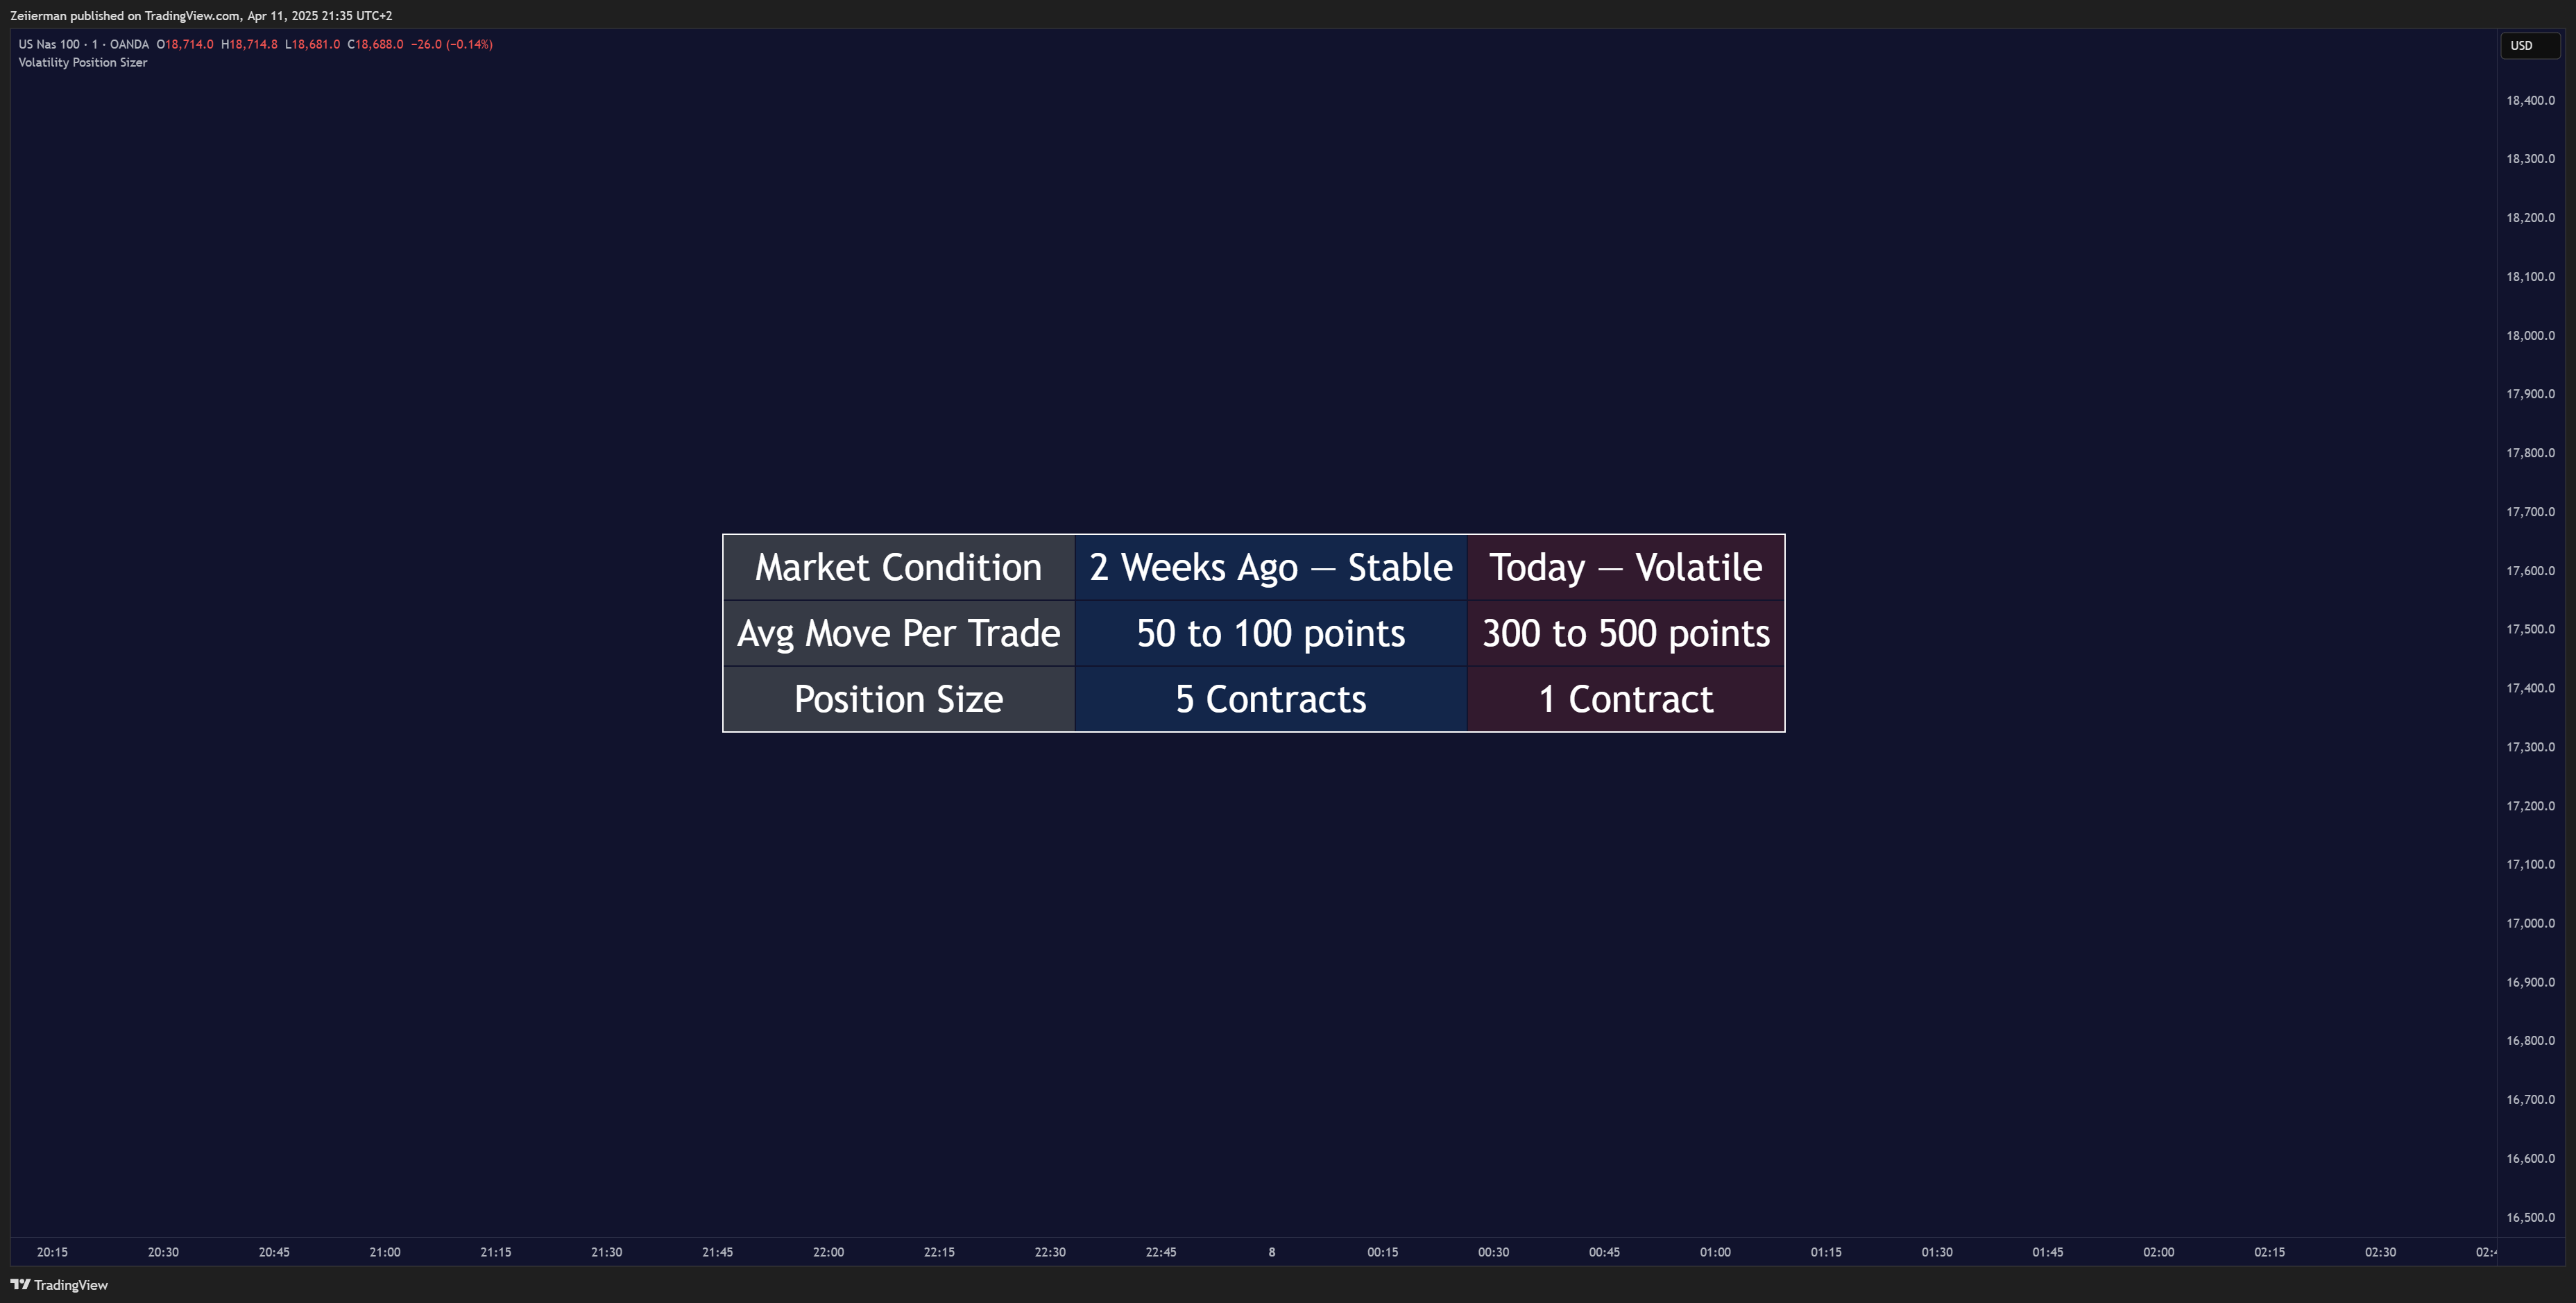Click the low value L18,681.0
The image size is (2576, 1303).
point(312,44)
